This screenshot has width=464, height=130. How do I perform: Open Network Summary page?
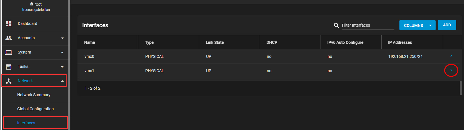[34, 95]
